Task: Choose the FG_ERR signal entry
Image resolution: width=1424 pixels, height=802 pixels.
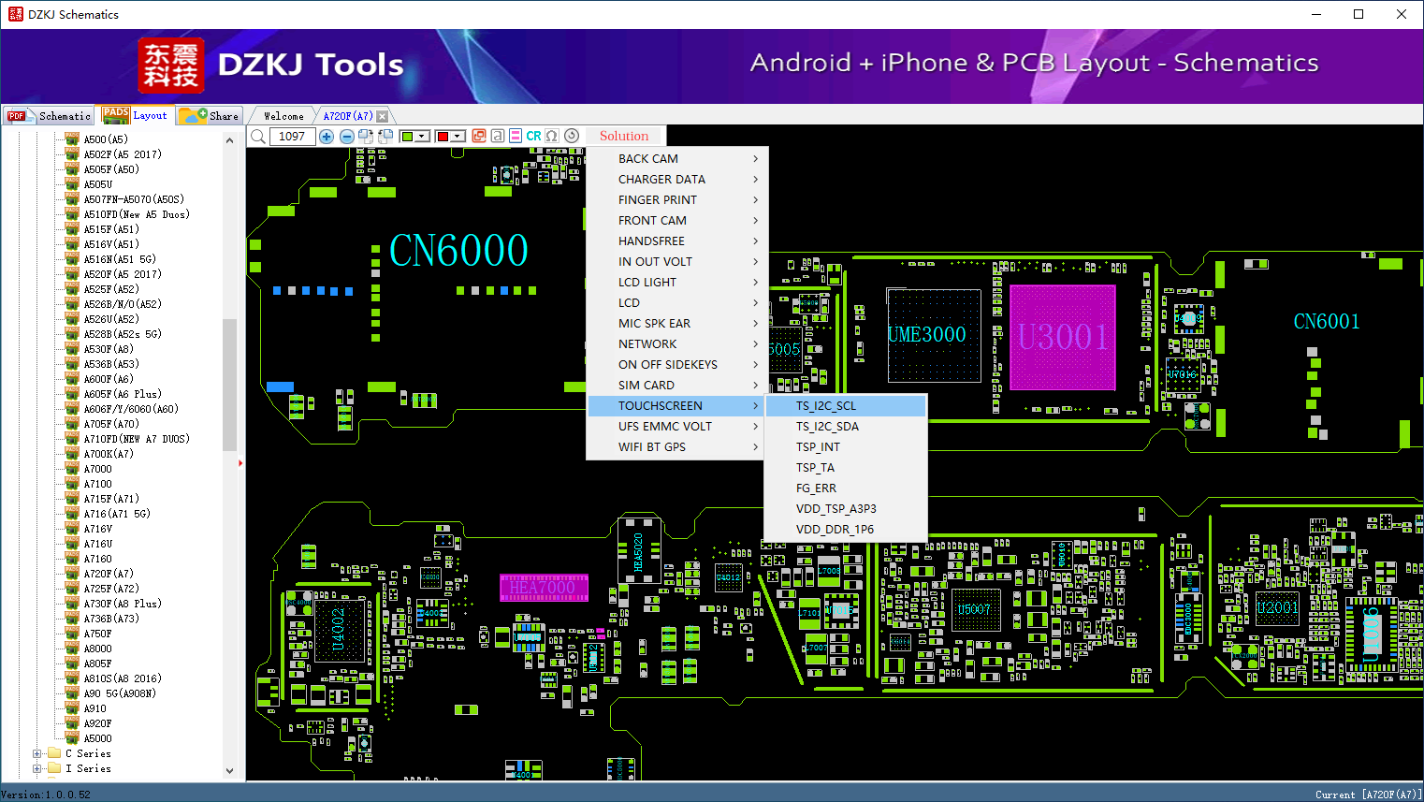Action: pyautogui.click(x=846, y=488)
